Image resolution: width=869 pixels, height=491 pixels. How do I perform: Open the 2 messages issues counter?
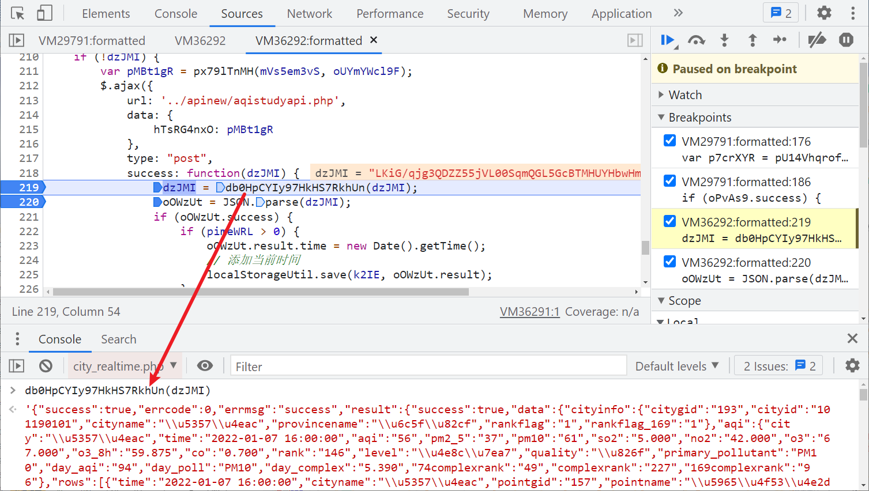pyautogui.click(x=781, y=13)
